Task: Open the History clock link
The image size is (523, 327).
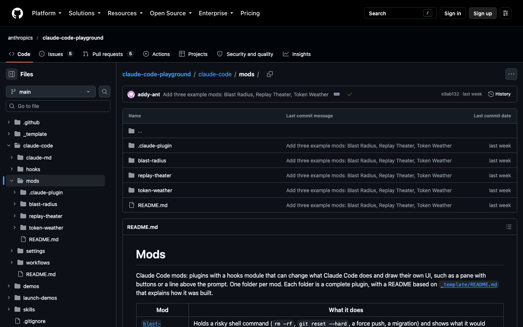Action: coord(499,94)
